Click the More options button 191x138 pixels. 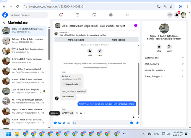118,40
